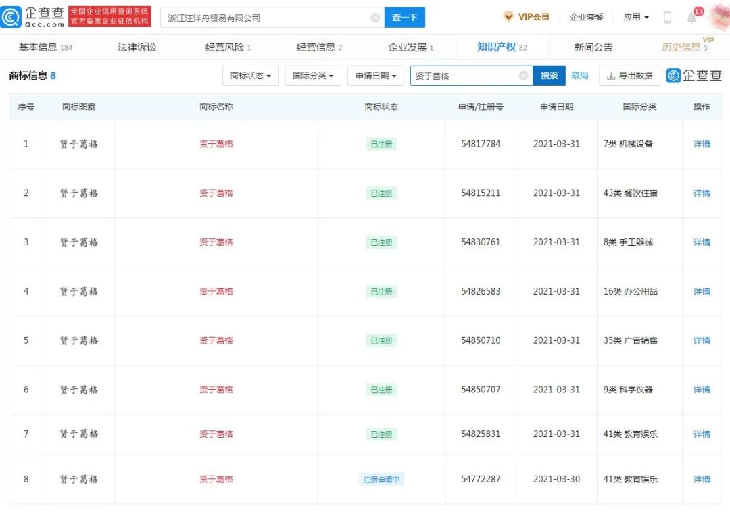Screen dimensions: 730x512
Task: Open the 商标状态 filter dropdown
Action: [250, 76]
